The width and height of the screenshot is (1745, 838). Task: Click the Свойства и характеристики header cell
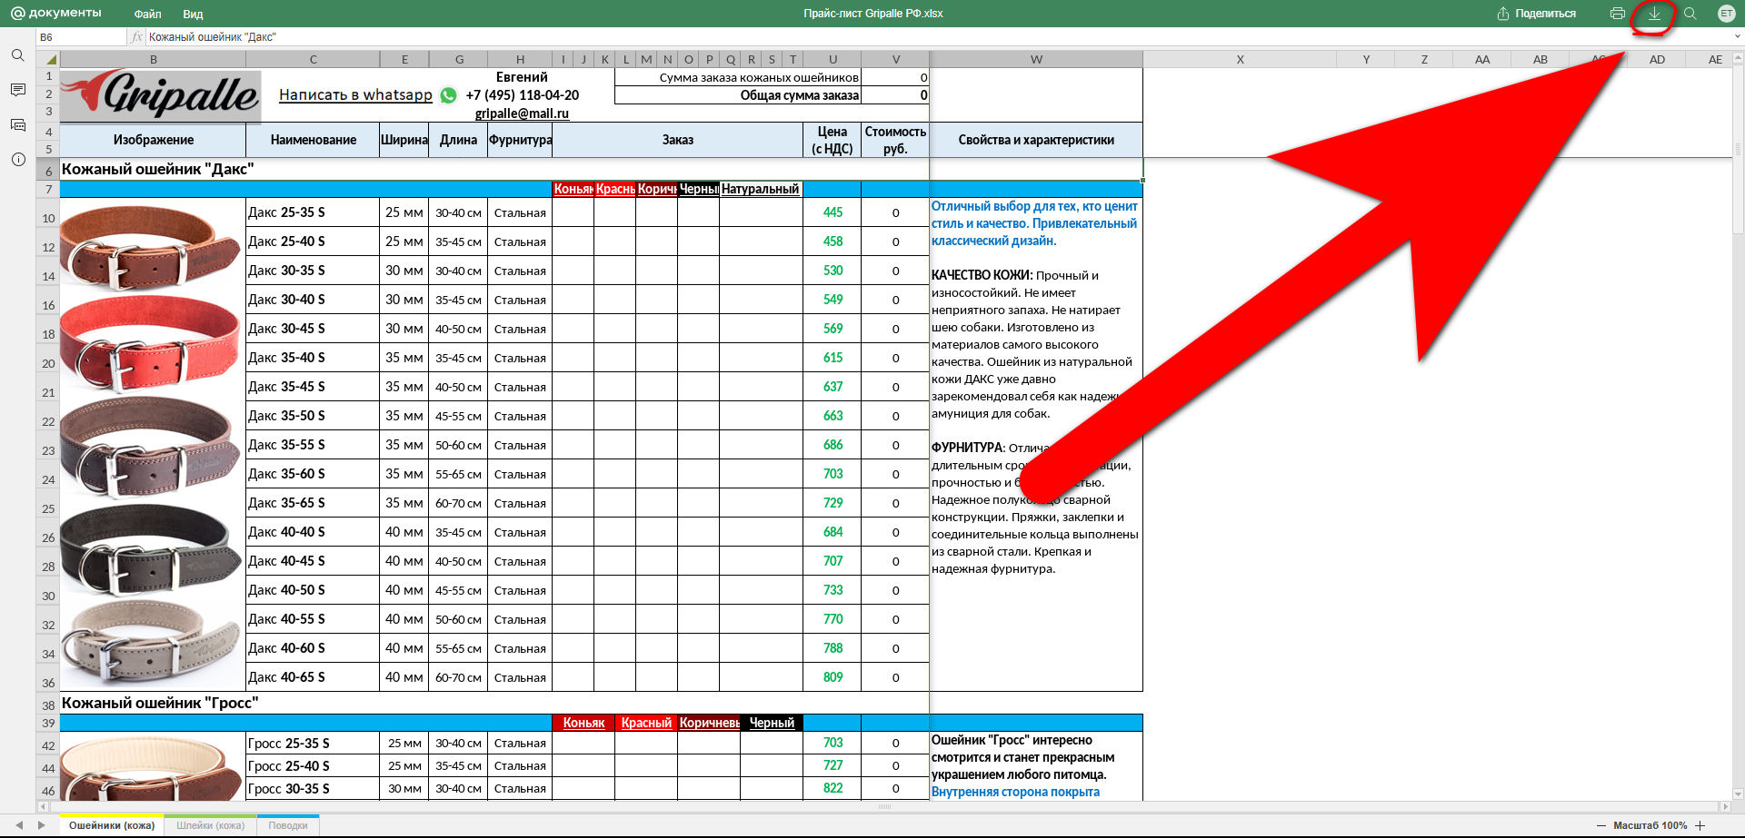point(1036,140)
